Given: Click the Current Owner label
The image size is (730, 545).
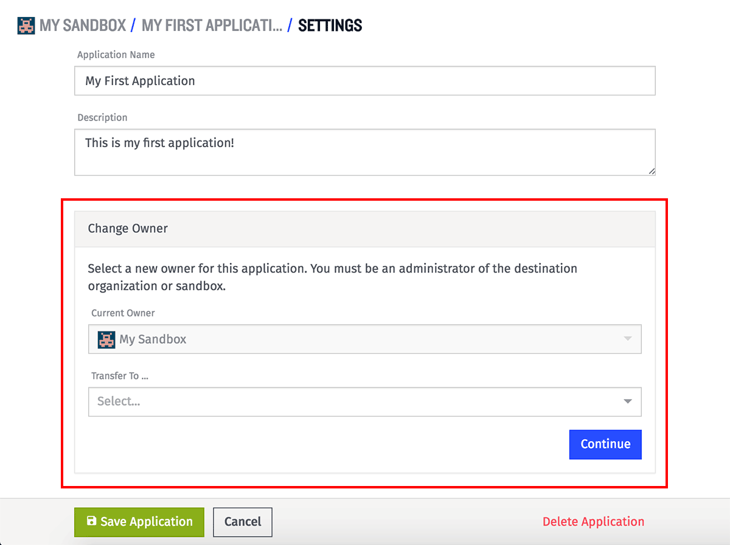Looking at the screenshot, I should click(123, 313).
